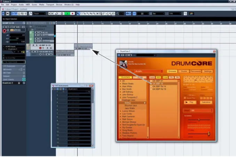The image size is (236, 157).
Task: Open the Devices menu
Action: coord(59,5)
